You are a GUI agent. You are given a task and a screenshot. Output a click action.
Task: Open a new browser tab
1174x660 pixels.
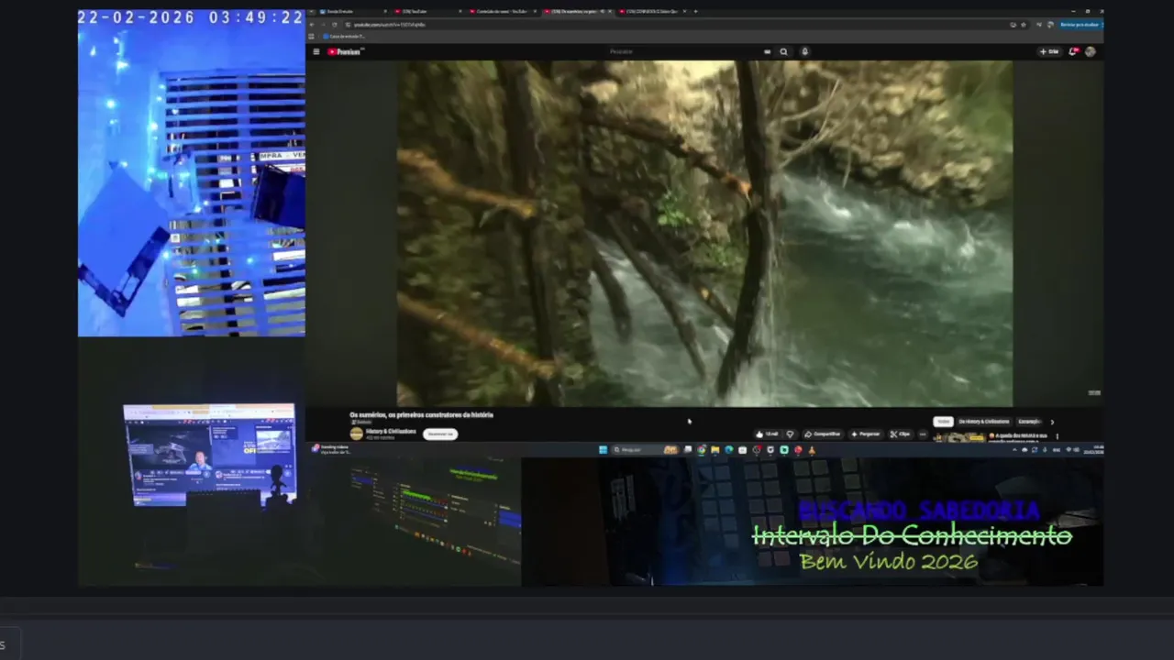(695, 11)
